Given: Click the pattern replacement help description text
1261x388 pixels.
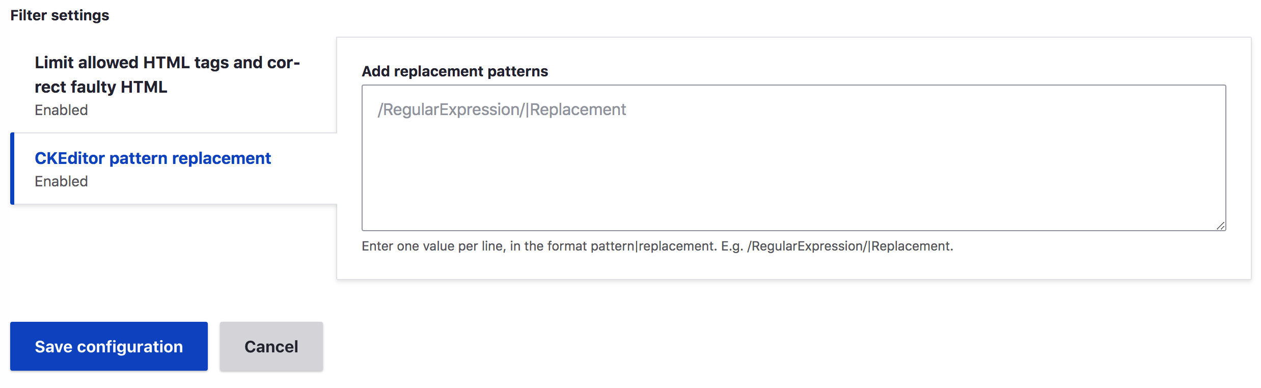Looking at the screenshot, I should [657, 246].
